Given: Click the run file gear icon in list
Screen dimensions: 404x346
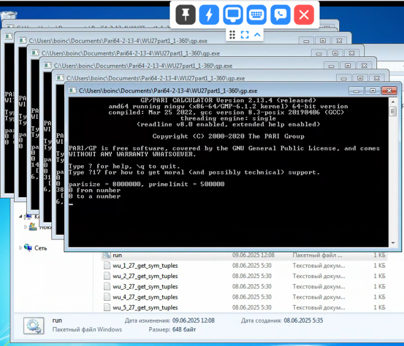Looking at the screenshot, I should coord(107,255).
